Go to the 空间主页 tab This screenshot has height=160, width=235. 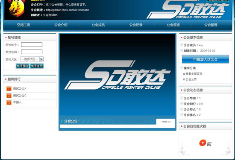pos(23,25)
